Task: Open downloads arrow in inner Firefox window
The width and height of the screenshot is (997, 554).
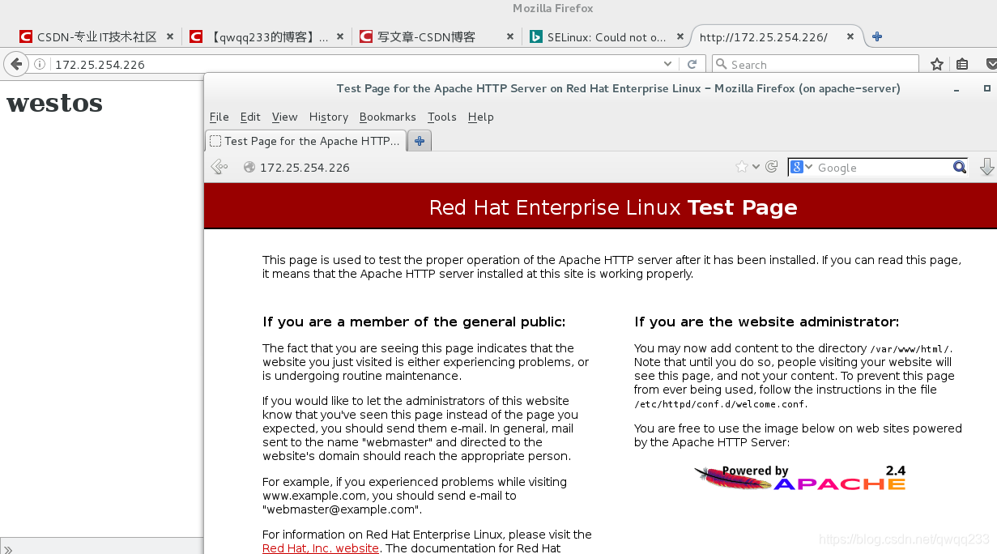Action: [987, 167]
